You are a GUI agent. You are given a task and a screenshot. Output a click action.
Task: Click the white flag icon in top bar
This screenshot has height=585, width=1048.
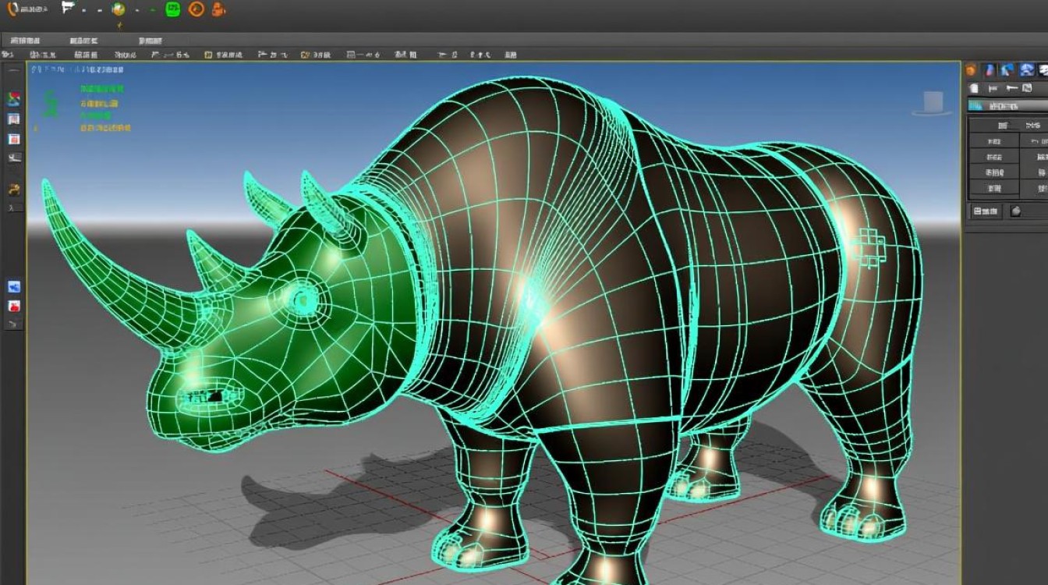(x=69, y=9)
